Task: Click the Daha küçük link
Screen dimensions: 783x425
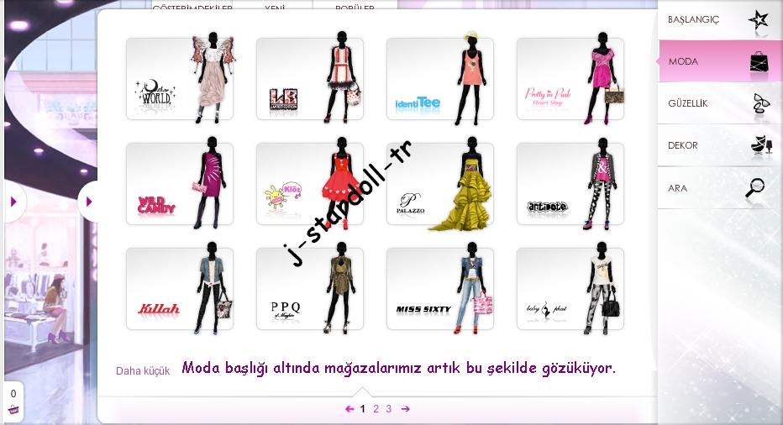Action: click(x=143, y=371)
